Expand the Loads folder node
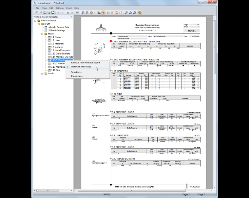The width and height of the screenshot is (249, 198). (42, 74)
